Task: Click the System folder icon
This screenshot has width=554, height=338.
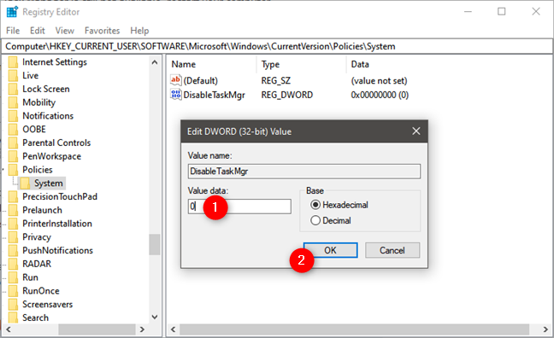Action: pyautogui.click(x=25, y=184)
